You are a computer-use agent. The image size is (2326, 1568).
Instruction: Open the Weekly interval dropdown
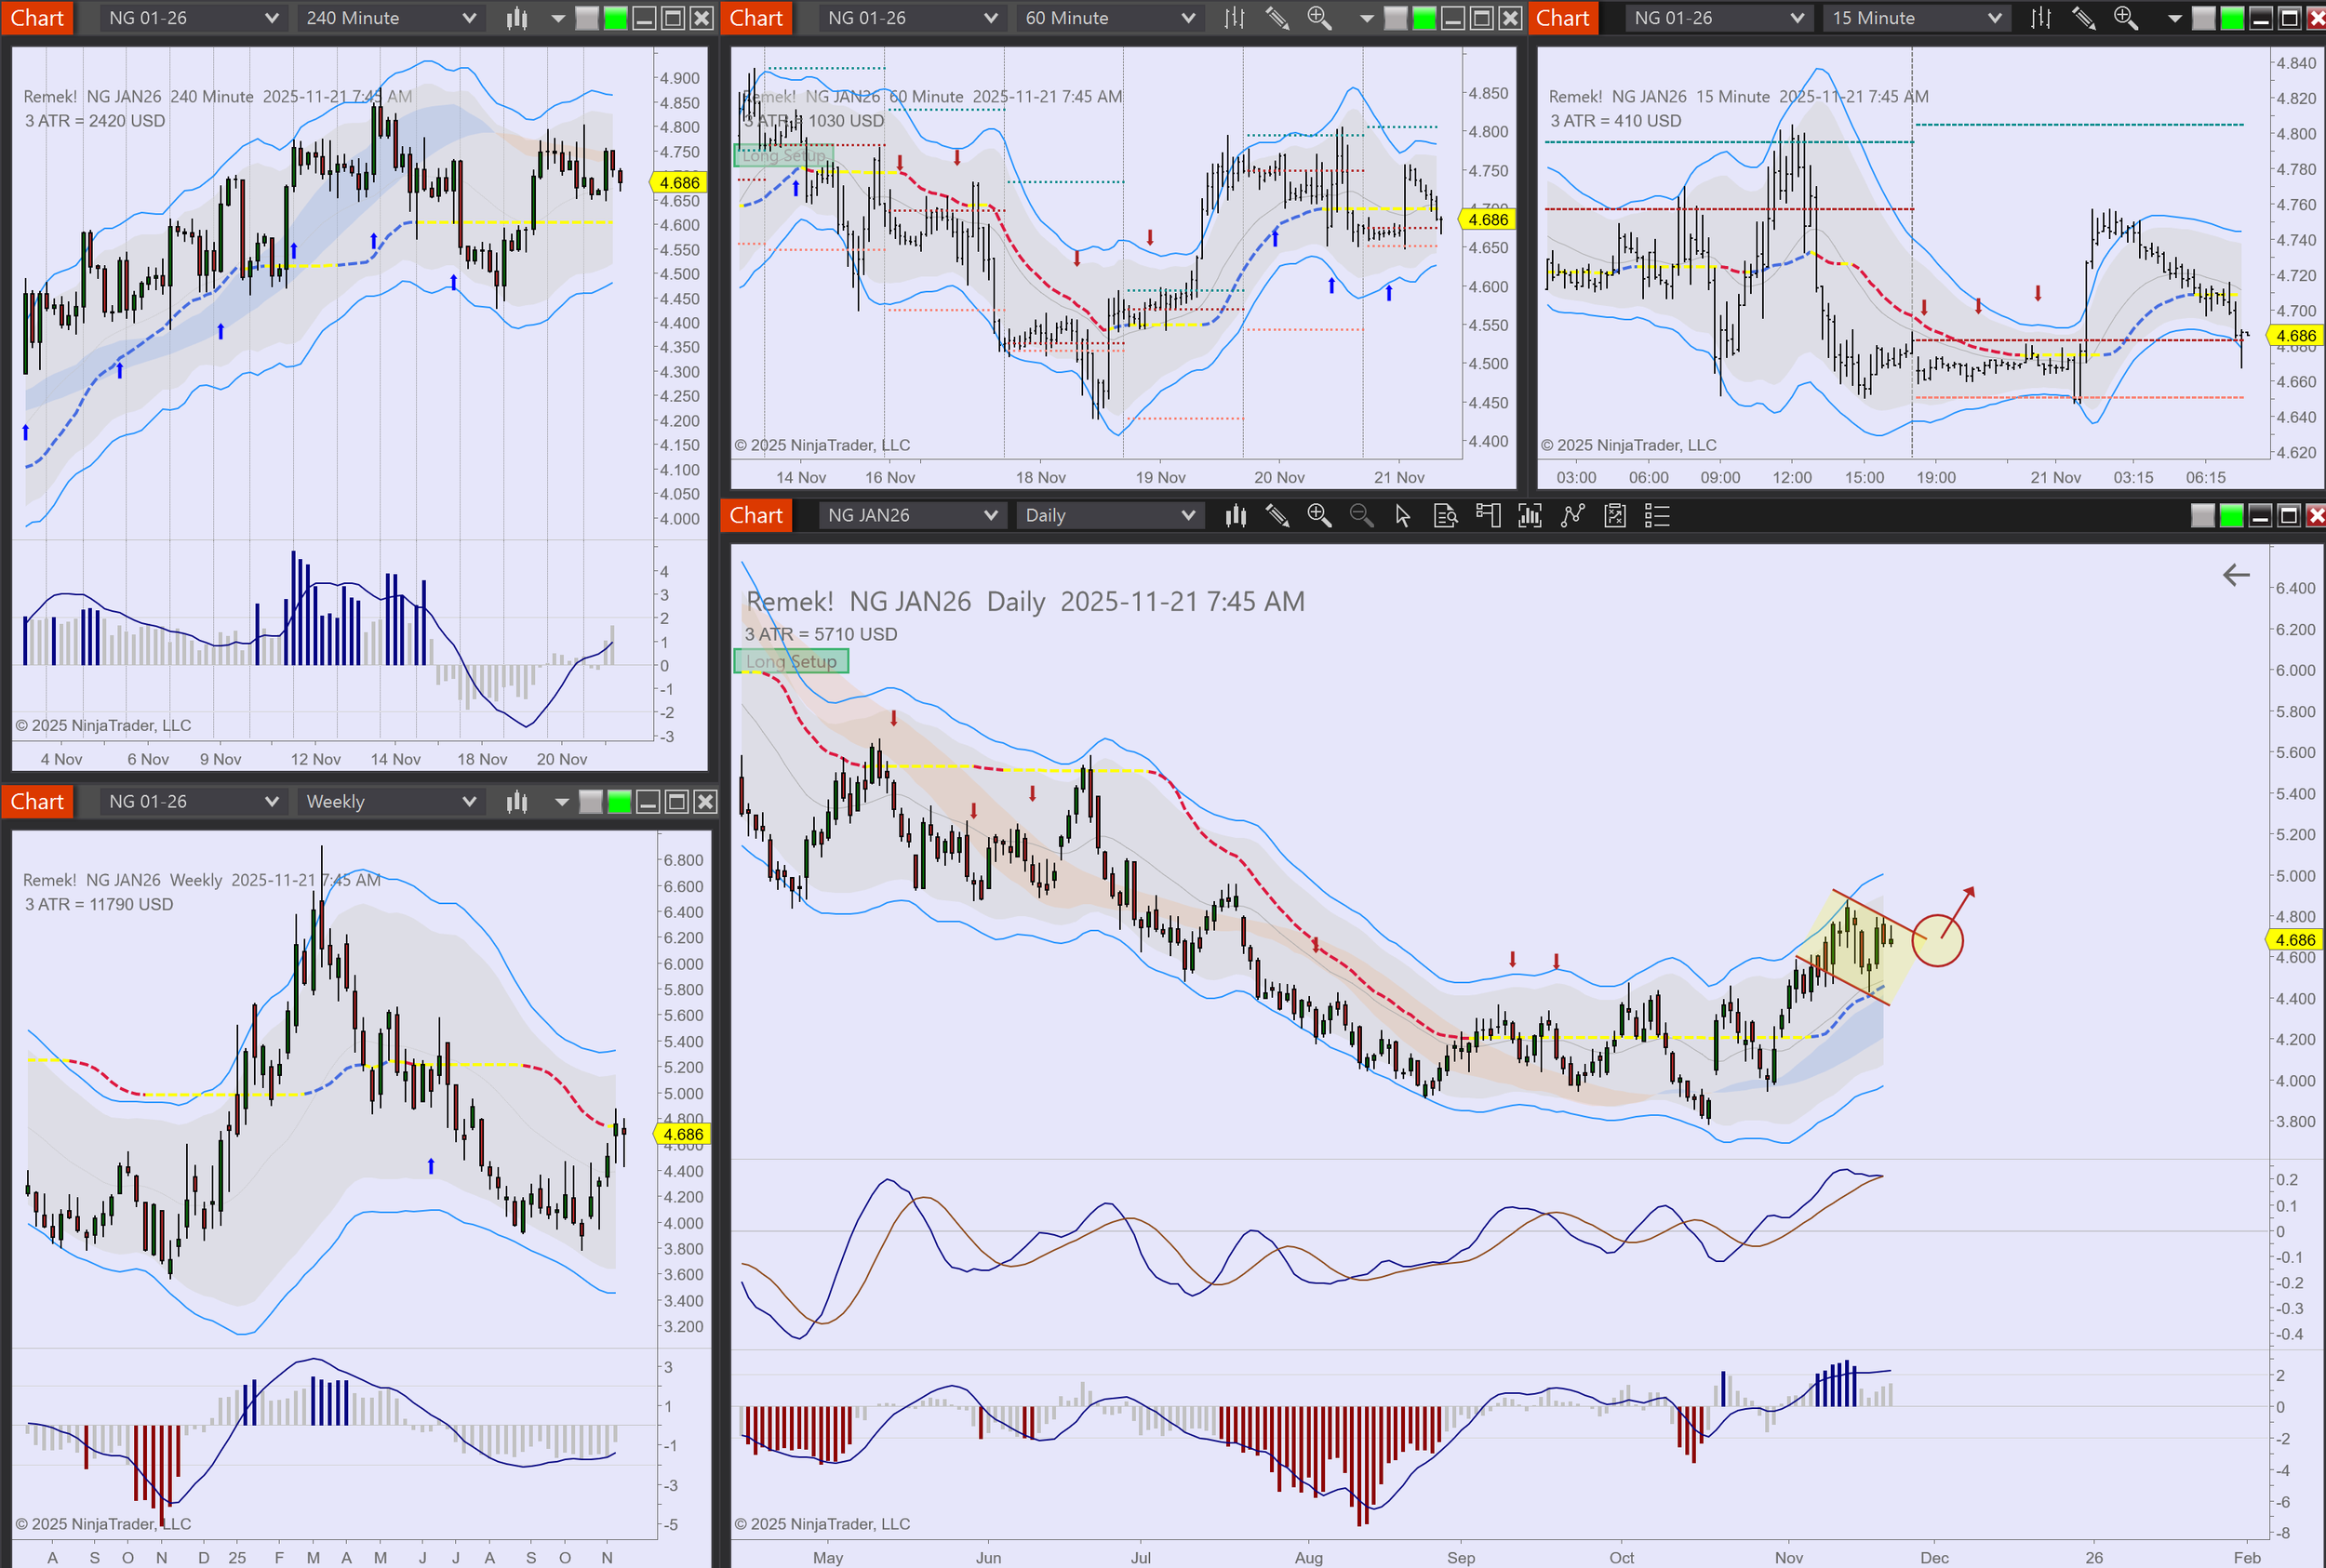[x=390, y=802]
